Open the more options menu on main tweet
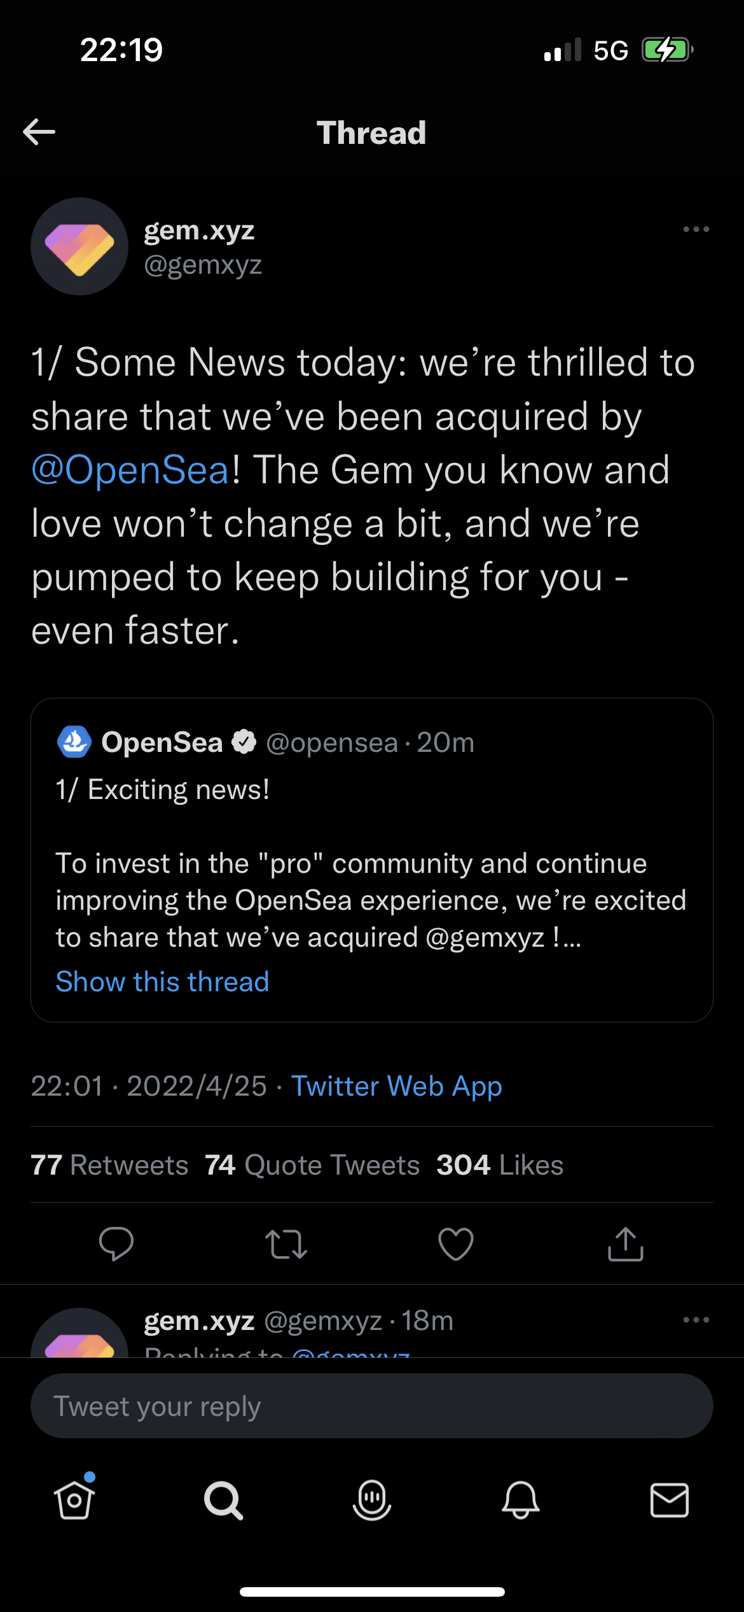The width and height of the screenshot is (744, 1612). click(x=696, y=229)
